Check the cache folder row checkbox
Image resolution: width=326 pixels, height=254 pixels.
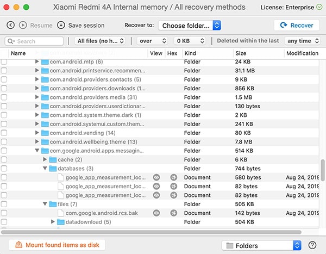pyautogui.click(x=4, y=160)
